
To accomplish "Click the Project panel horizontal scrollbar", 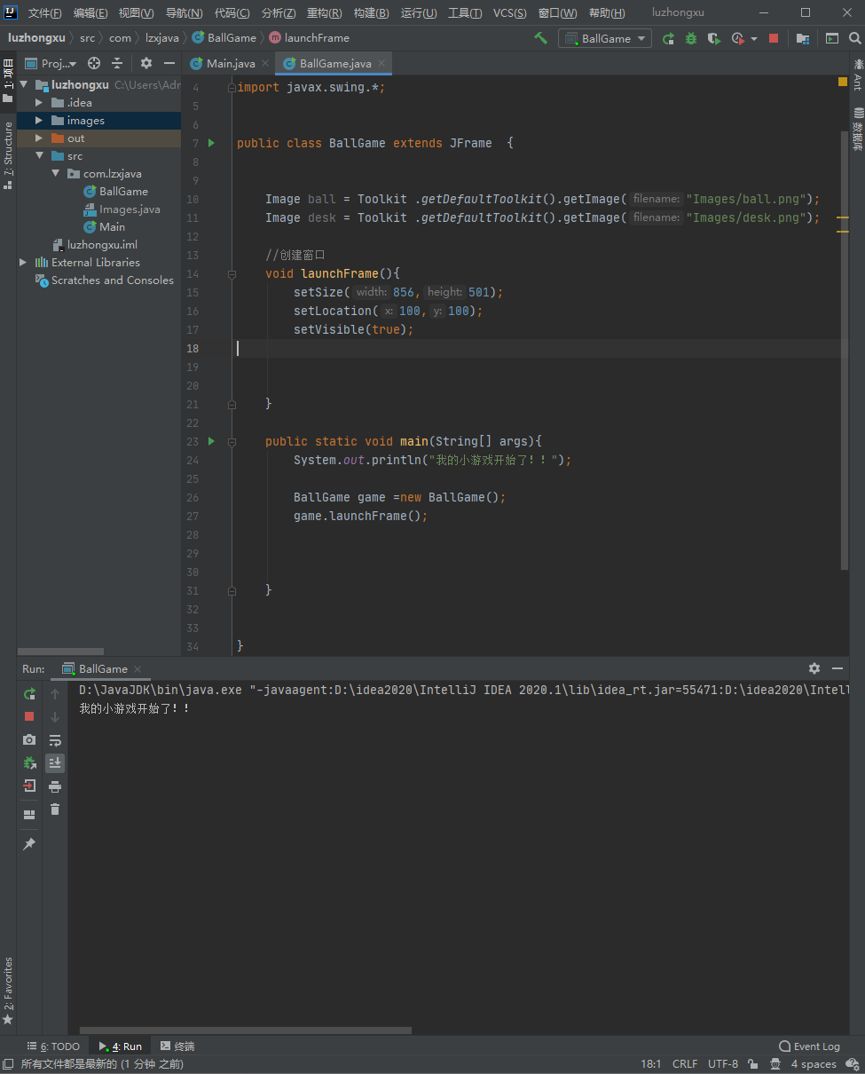I will coord(60,652).
